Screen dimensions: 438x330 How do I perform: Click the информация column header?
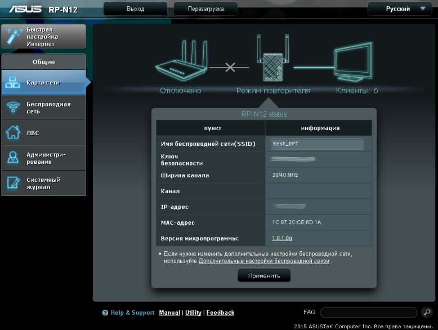click(x=320, y=128)
